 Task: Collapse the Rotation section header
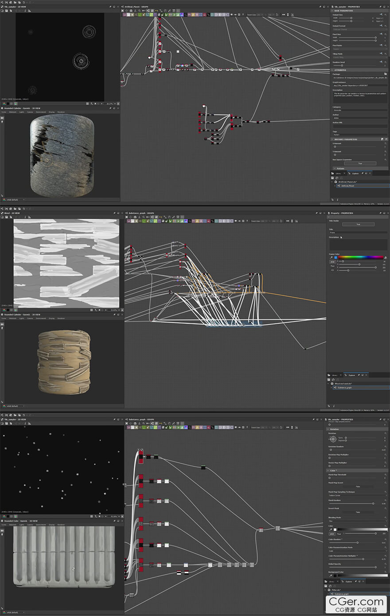pos(334,429)
